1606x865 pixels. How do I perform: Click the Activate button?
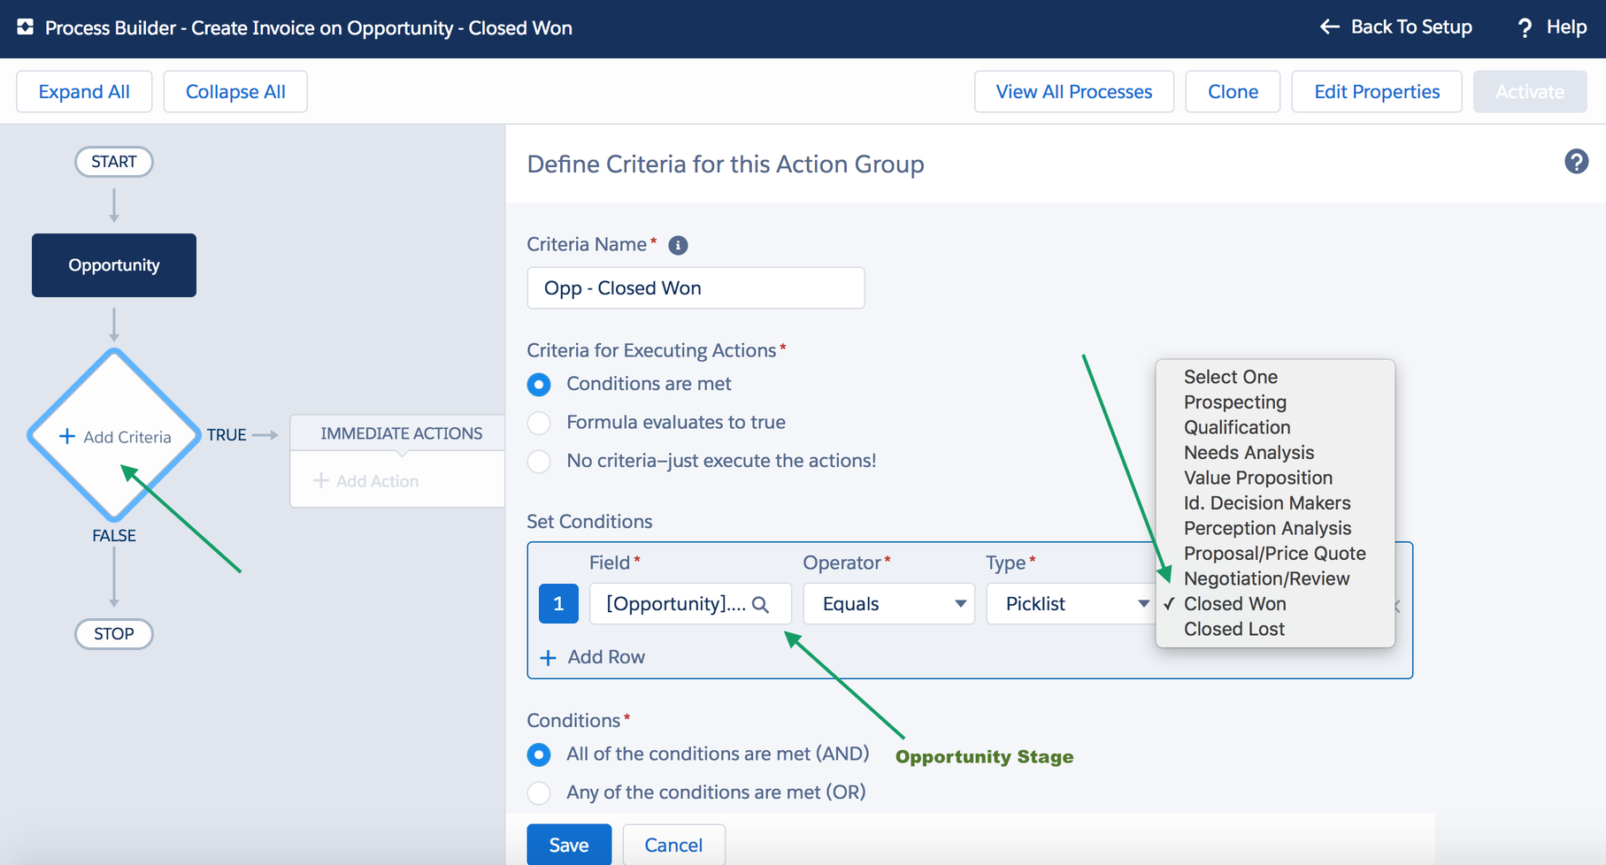coord(1530,92)
